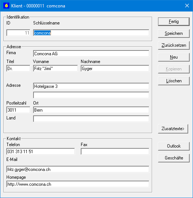Click the E-Mail field fritz.gyger@comcona.ch

78,169
